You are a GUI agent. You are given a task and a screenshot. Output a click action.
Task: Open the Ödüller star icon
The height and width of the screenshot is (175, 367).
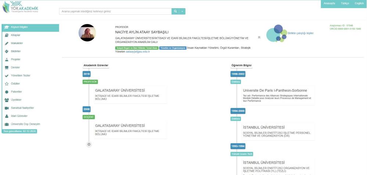[7, 84]
